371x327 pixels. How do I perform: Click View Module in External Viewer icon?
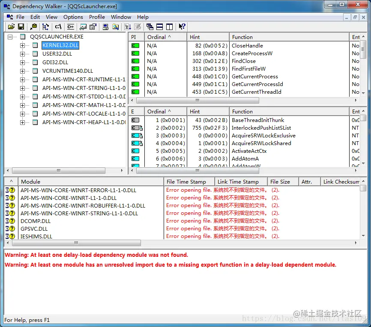(83, 27)
